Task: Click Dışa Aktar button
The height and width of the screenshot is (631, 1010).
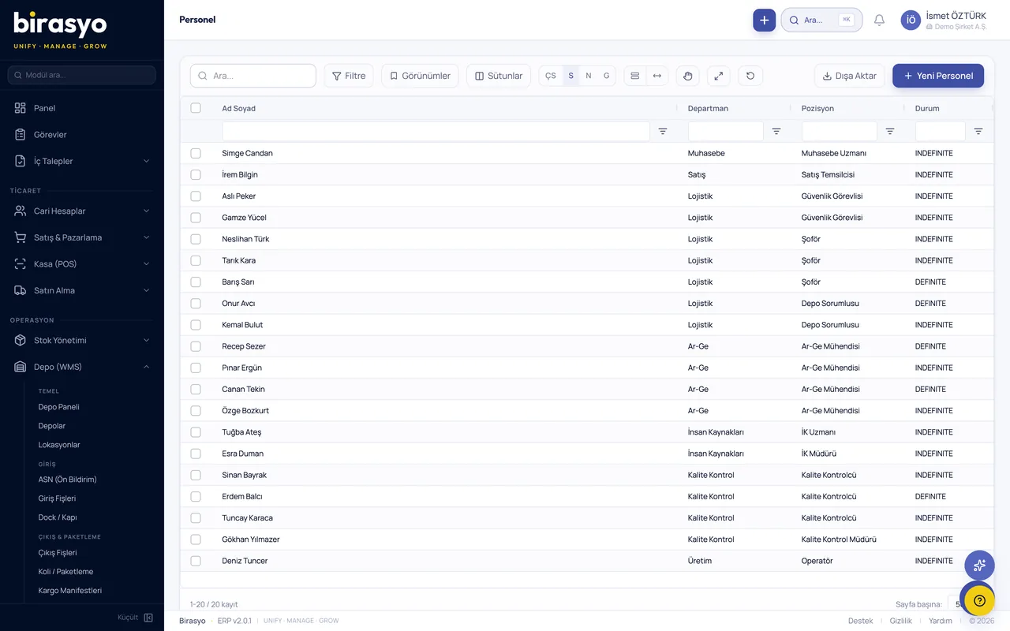Action: point(850,76)
